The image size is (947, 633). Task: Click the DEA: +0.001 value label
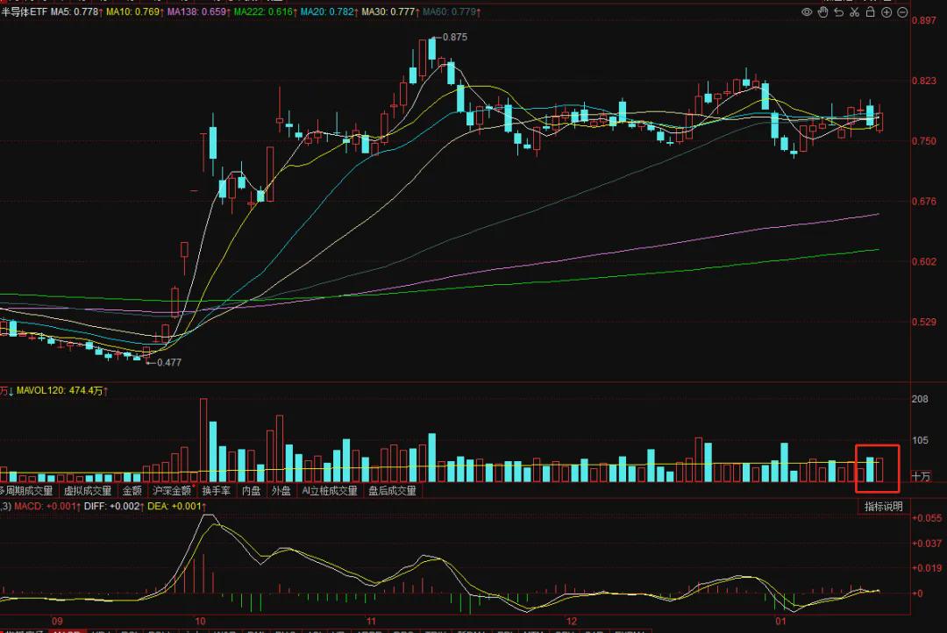[177, 506]
